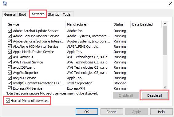Image resolution: width=174 pixels, height=117 pixels.
Task: Click the Apply button
Action: point(136,112)
